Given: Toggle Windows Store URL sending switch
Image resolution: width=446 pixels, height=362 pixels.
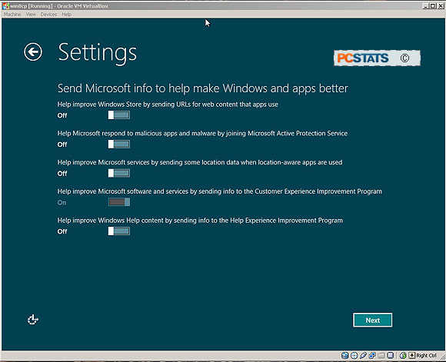Looking at the screenshot, I should point(119,115).
